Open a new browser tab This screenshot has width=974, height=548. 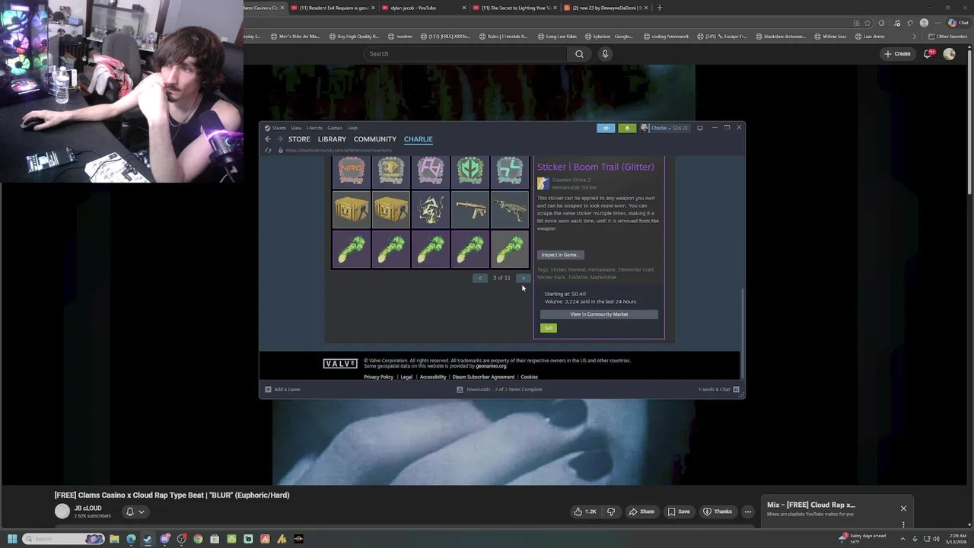[x=660, y=8]
